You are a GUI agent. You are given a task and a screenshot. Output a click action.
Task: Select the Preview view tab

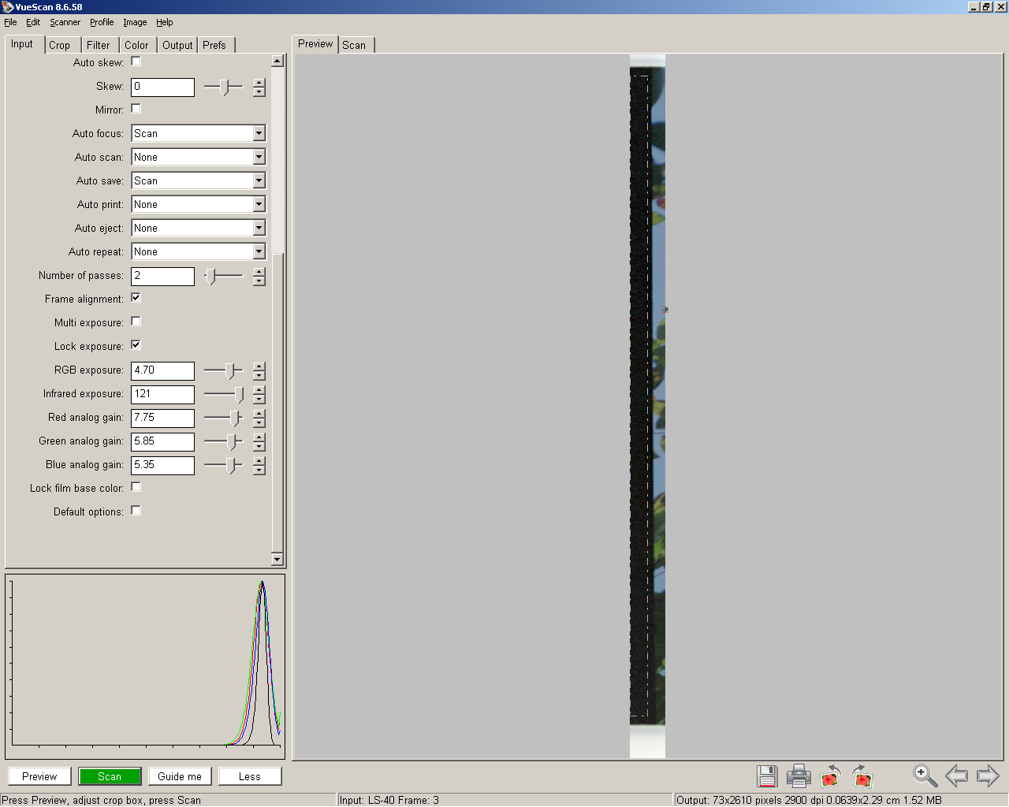[315, 44]
